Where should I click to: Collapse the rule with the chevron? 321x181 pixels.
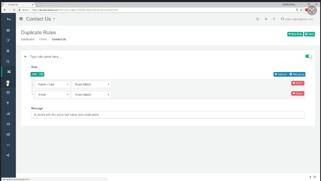(x=25, y=56)
